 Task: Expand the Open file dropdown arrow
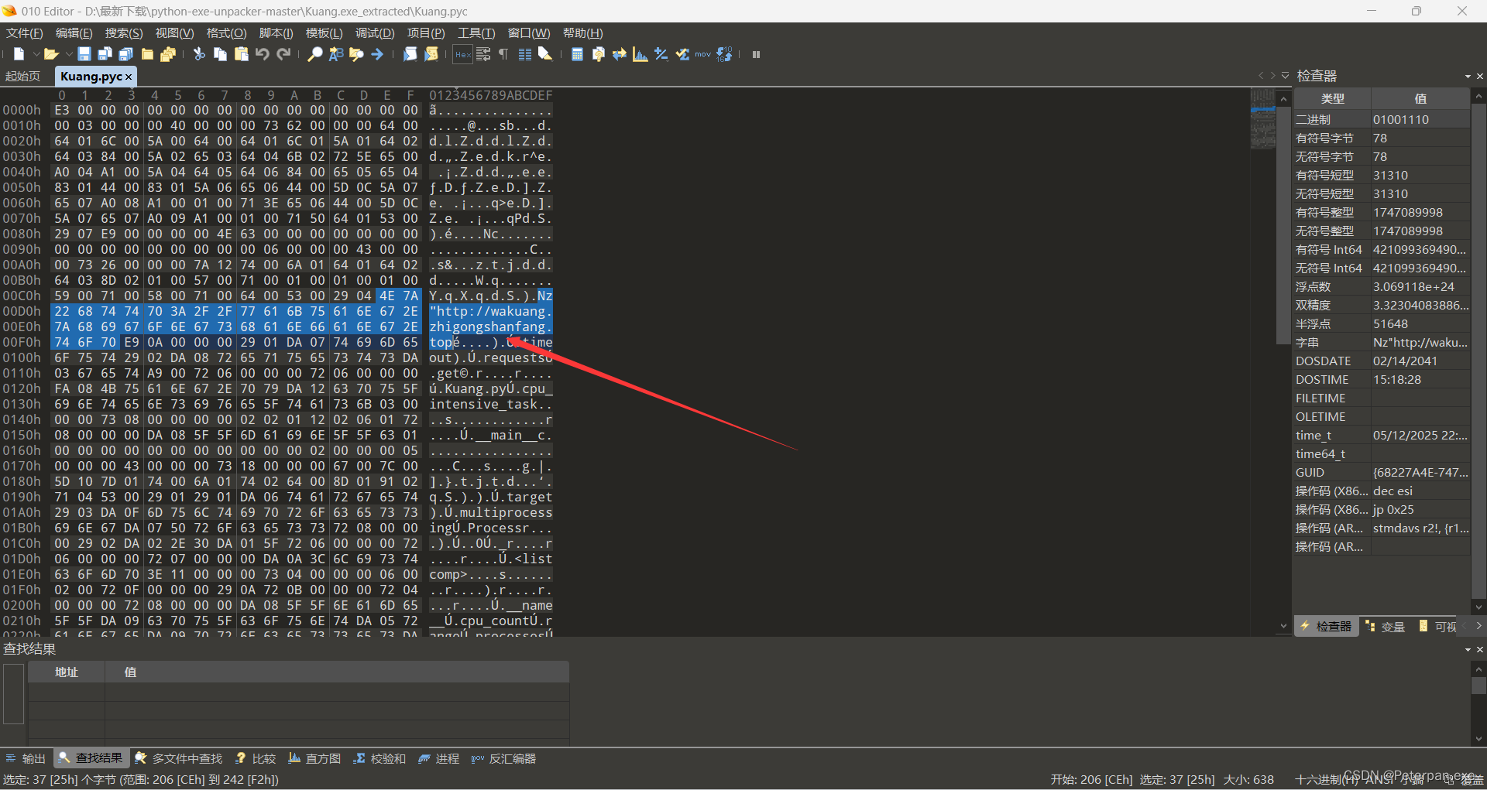tap(68, 54)
